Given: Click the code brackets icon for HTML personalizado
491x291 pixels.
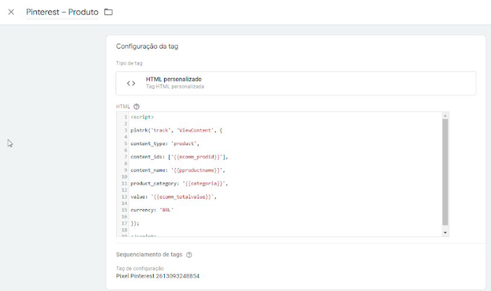Looking at the screenshot, I should (131, 83).
